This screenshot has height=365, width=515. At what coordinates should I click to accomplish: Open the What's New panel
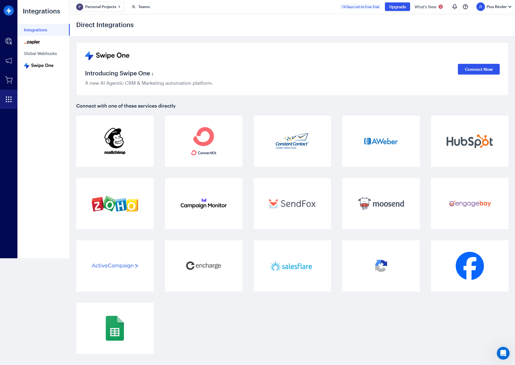(x=428, y=7)
